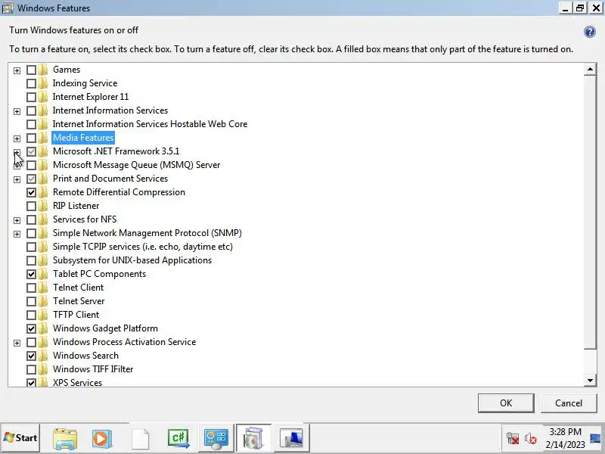Viewport: 605px width, 454px height.
Task: Select the XPS Services row
Action: (x=77, y=382)
